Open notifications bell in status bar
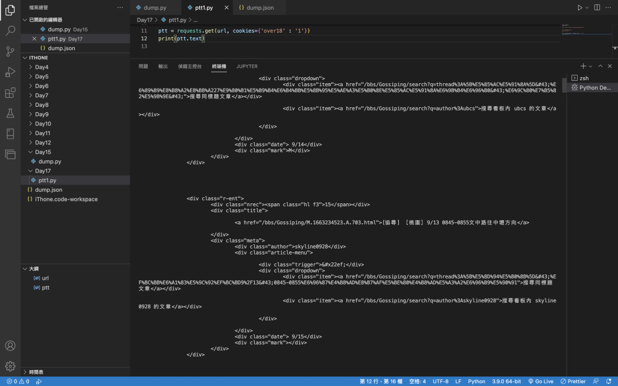Viewport: 618px width, 386px height. (608, 381)
